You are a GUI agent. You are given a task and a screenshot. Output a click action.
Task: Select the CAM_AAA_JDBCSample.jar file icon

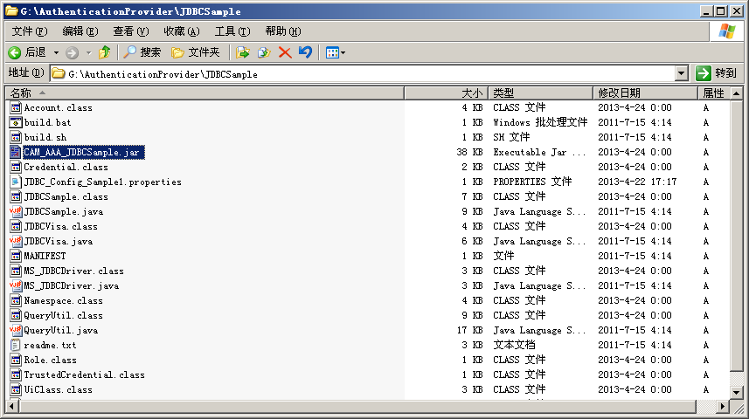pyautogui.click(x=16, y=152)
